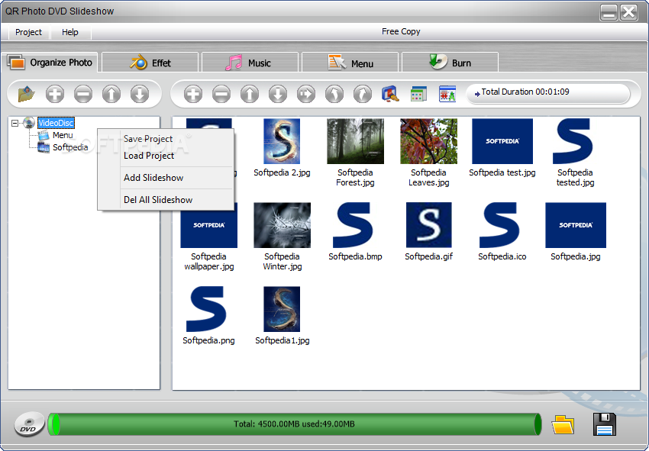Remove slideshow using the left minus button
This screenshot has width=649, height=451.
pyautogui.click(x=83, y=94)
